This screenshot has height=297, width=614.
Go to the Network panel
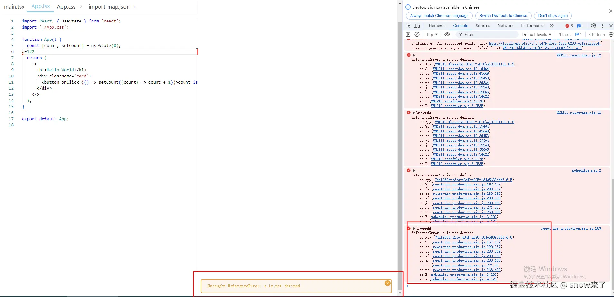505,26
